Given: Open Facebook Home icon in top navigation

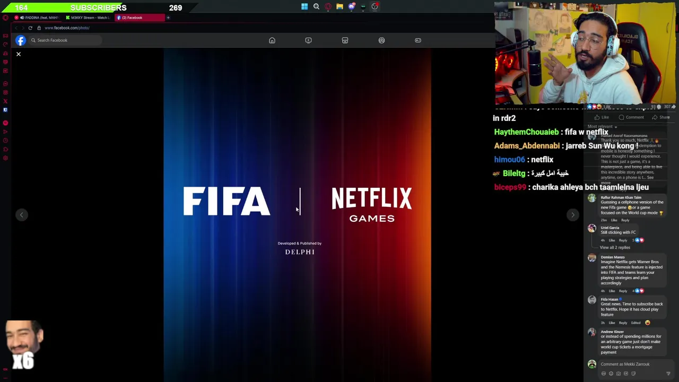Looking at the screenshot, I should (x=272, y=40).
